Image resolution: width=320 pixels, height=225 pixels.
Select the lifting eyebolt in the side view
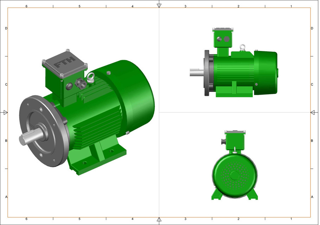click(x=242, y=47)
